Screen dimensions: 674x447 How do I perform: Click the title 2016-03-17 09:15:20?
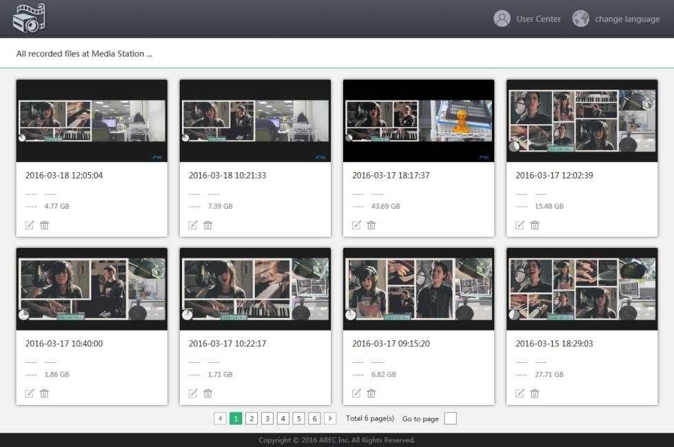click(x=391, y=344)
